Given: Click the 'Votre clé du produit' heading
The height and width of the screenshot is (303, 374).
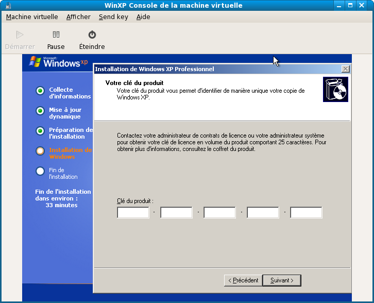Looking at the screenshot, I should (x=134, y=83).
